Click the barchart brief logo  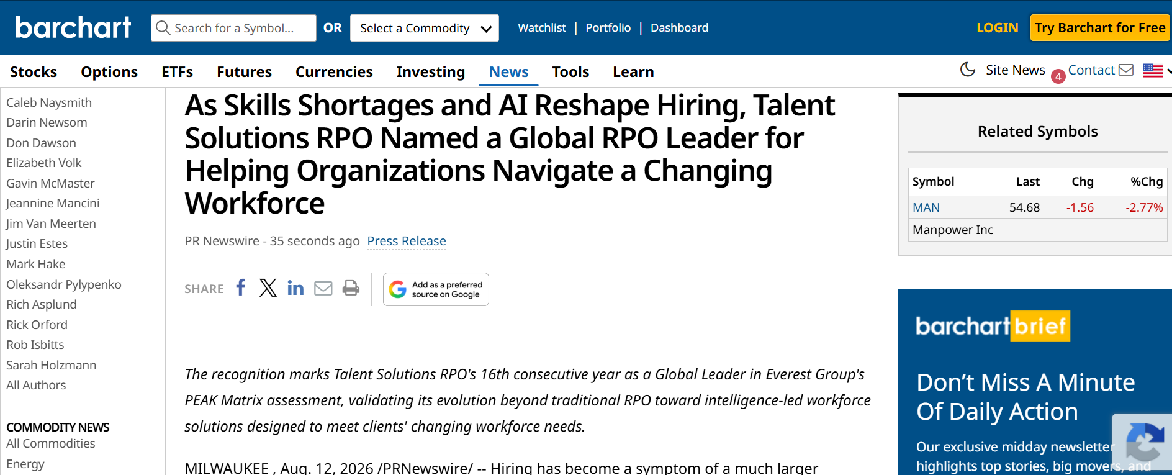[x=993, y=325]
